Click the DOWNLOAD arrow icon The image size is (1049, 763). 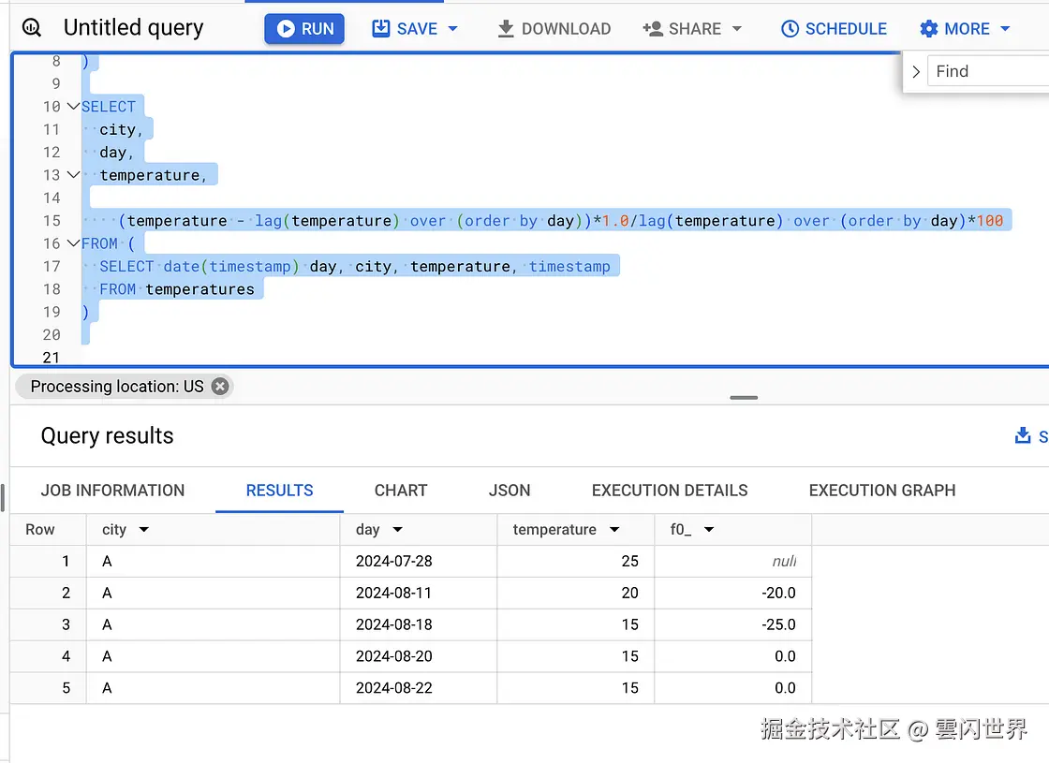pyautogui.click(x=506, y=29)
